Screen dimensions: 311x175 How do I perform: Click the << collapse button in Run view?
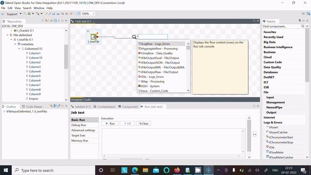click(x=255, y=134)
